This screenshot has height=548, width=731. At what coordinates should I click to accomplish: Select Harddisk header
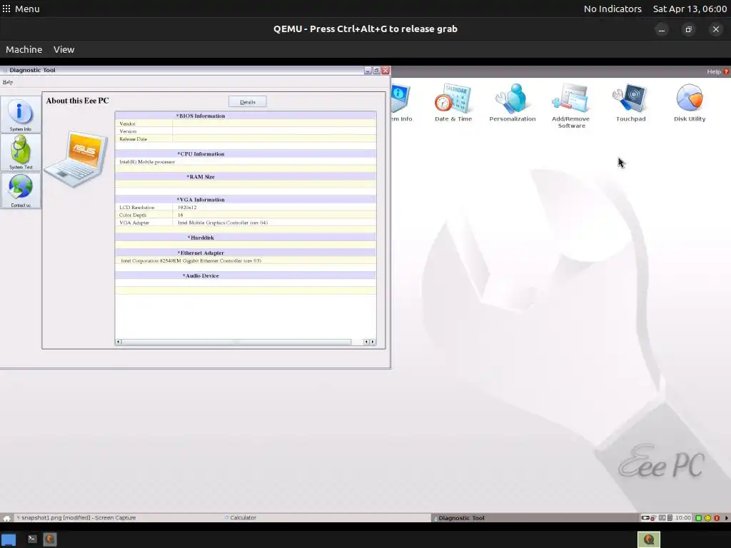(246, 238)
